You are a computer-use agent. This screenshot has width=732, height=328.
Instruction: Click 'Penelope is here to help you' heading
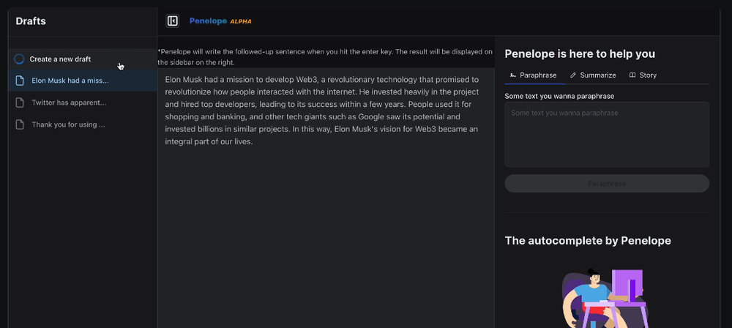(580, 53)
